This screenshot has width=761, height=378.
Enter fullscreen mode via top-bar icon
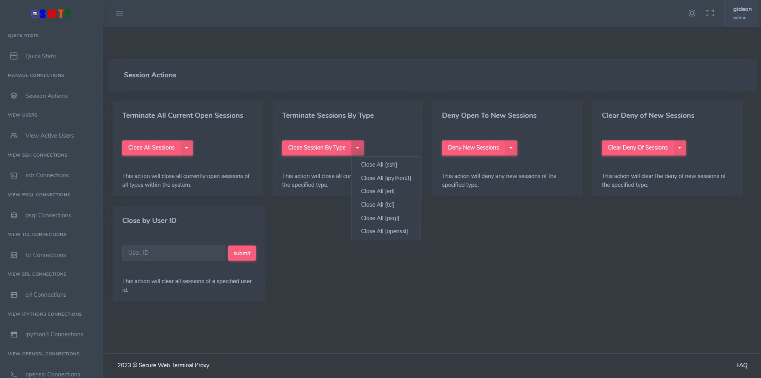click(x=710, y=13)
